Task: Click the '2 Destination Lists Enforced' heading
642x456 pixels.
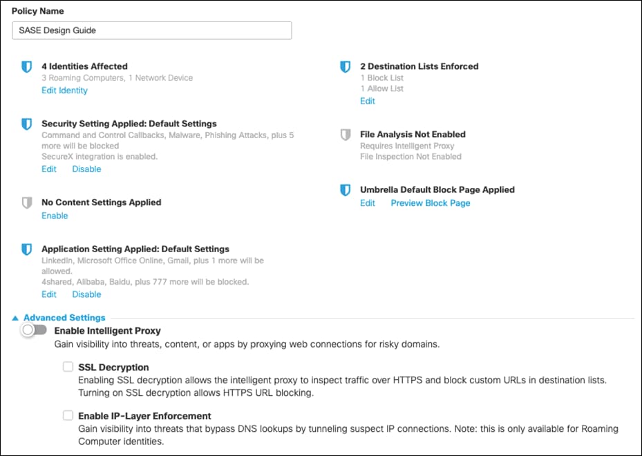Action: pyautogui.click(x=419, y=66)
